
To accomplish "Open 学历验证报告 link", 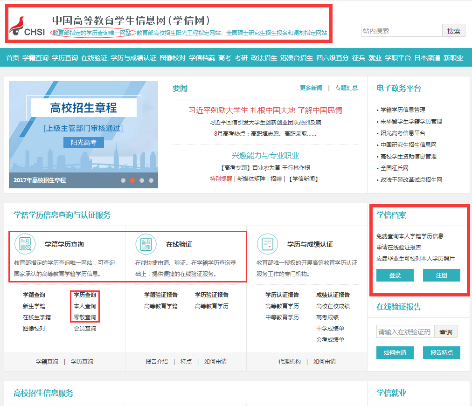I will tap(212, 295).
